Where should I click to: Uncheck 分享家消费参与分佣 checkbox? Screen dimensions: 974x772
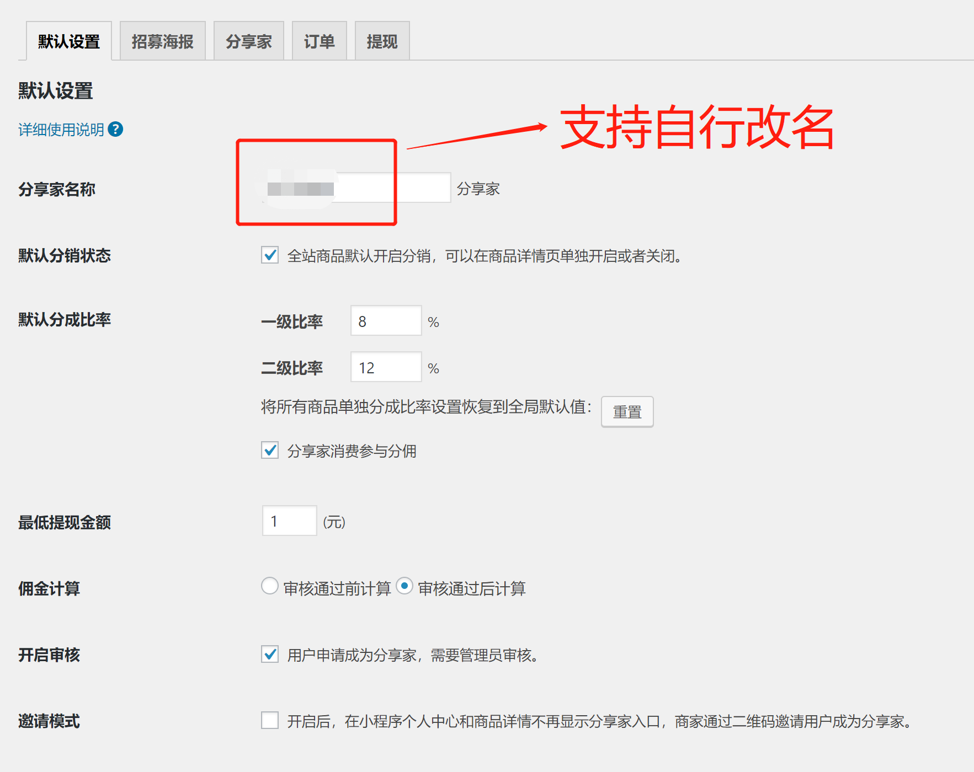pyautogui.click(x=270, y=451)
